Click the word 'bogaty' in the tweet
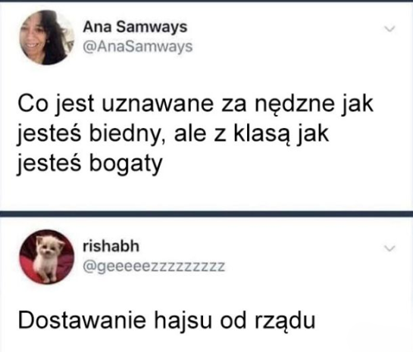The height and width of the screenshot is (352, 413). pyautogui.click(x=126, y=164)
